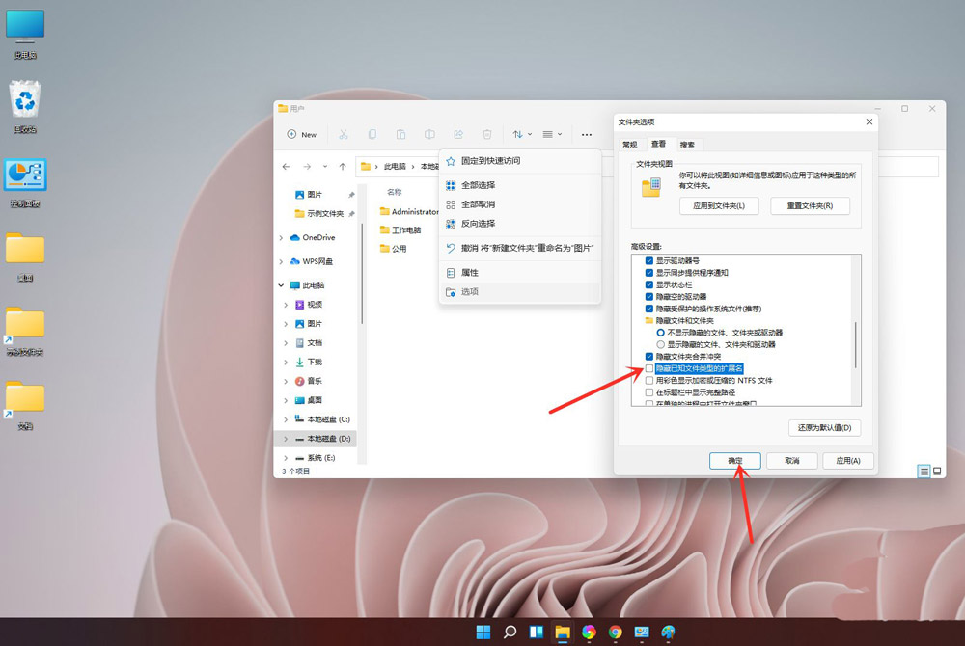Open the See more (...) toolbar icon

click(587, 134)
